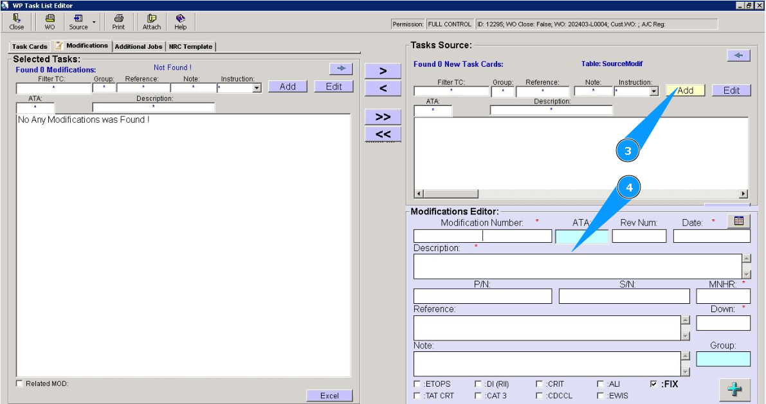The width and height of the screenshot is (766, 404).
Task: Open the calendar date picker icon
Action: [738, 221]
